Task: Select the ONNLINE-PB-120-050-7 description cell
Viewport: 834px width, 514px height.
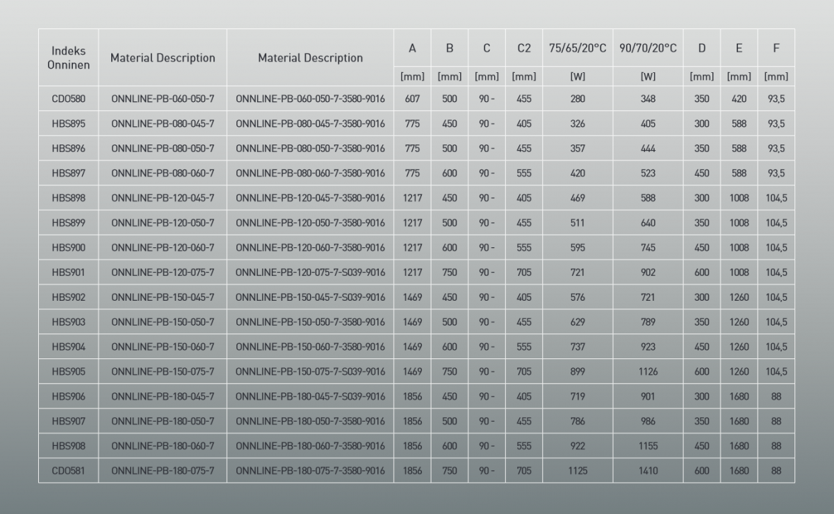Action: (163, 223)
